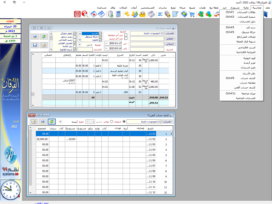Click the shopping cart icon in toolbar

(193, 14)
